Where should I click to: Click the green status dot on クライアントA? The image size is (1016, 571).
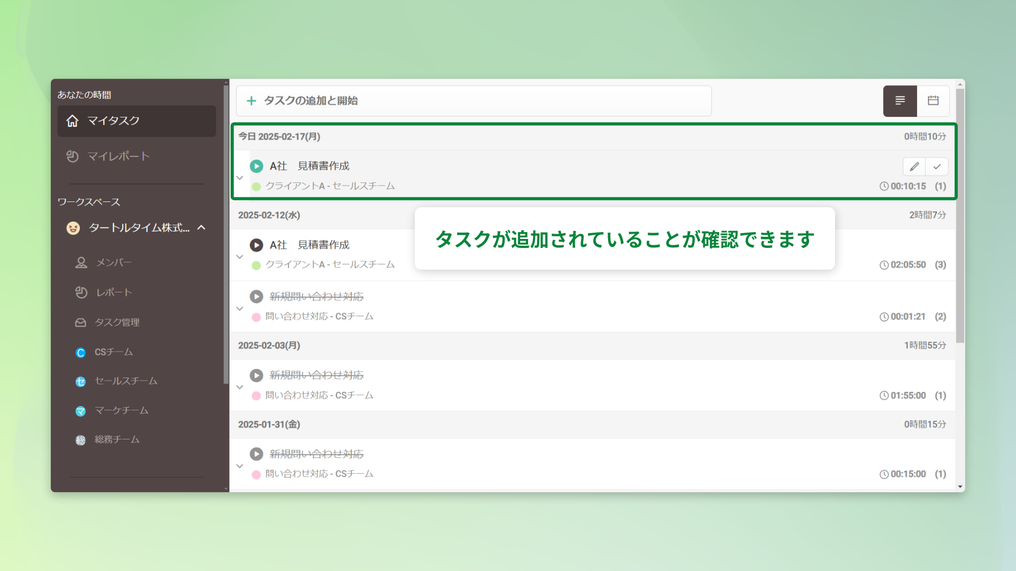click(x=256, y=186)
